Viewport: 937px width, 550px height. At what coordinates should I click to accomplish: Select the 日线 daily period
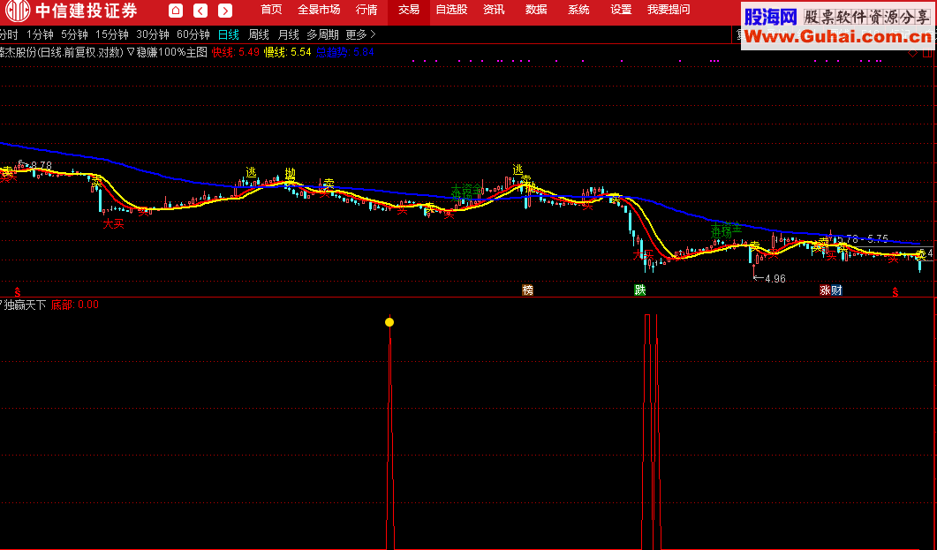pyautogui.click(x=228, y=34)
